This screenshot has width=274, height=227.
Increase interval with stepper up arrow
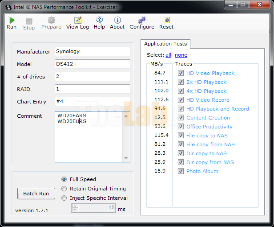coord(75,206)
